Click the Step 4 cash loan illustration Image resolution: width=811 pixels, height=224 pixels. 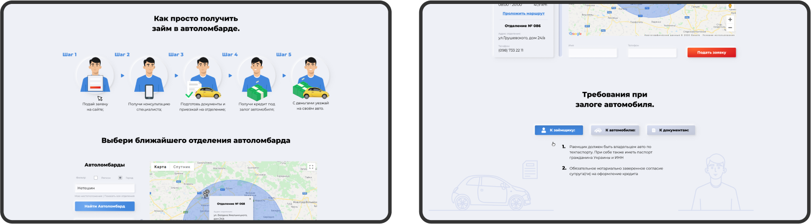[256, 78]
